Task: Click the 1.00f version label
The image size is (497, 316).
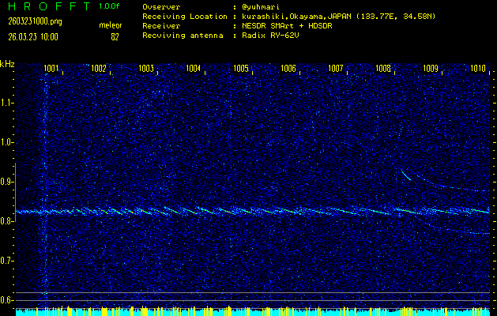Action: coord(110,6)
